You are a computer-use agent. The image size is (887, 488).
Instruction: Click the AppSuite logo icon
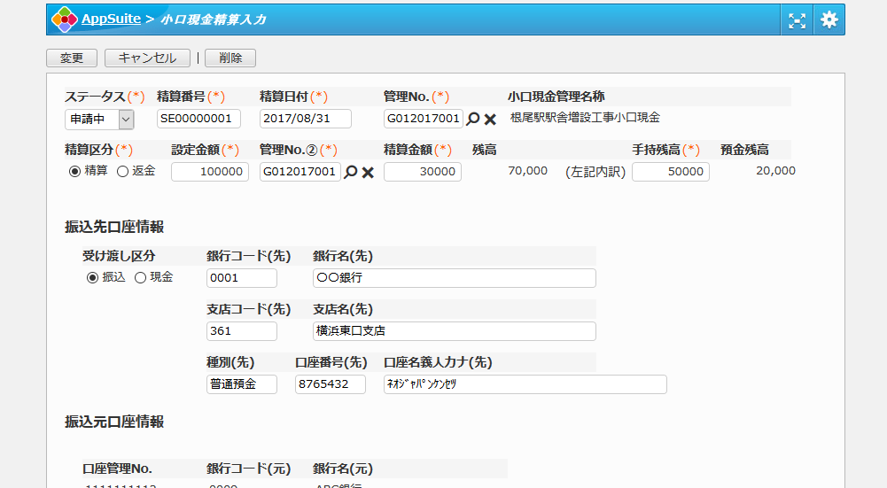click(65, 19)
